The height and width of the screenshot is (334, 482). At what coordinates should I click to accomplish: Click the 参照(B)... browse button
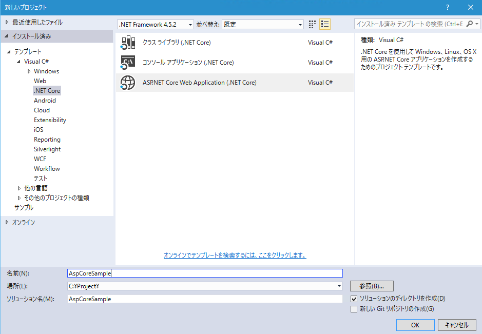tap(372, 286)
